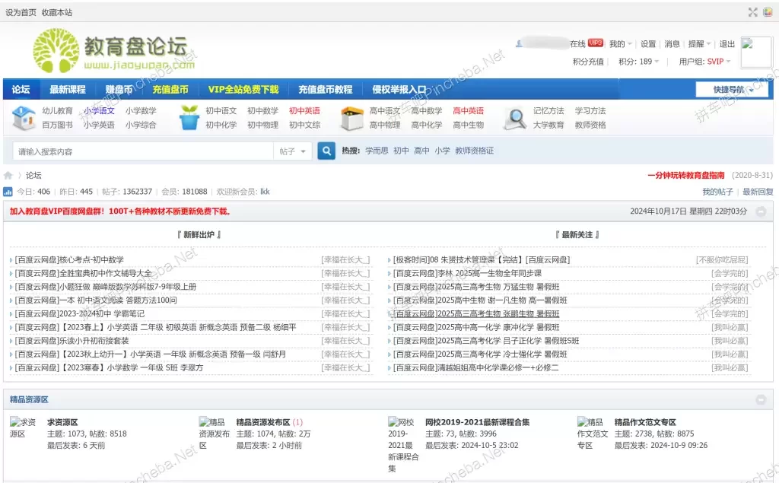
Task: Click the colorful style switcher icon
Action: click(768, 11)
